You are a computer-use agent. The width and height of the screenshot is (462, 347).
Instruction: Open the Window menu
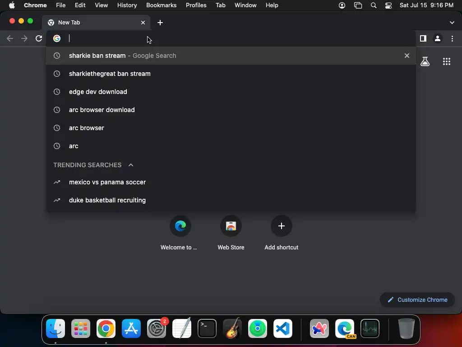[x=245, y=5]
